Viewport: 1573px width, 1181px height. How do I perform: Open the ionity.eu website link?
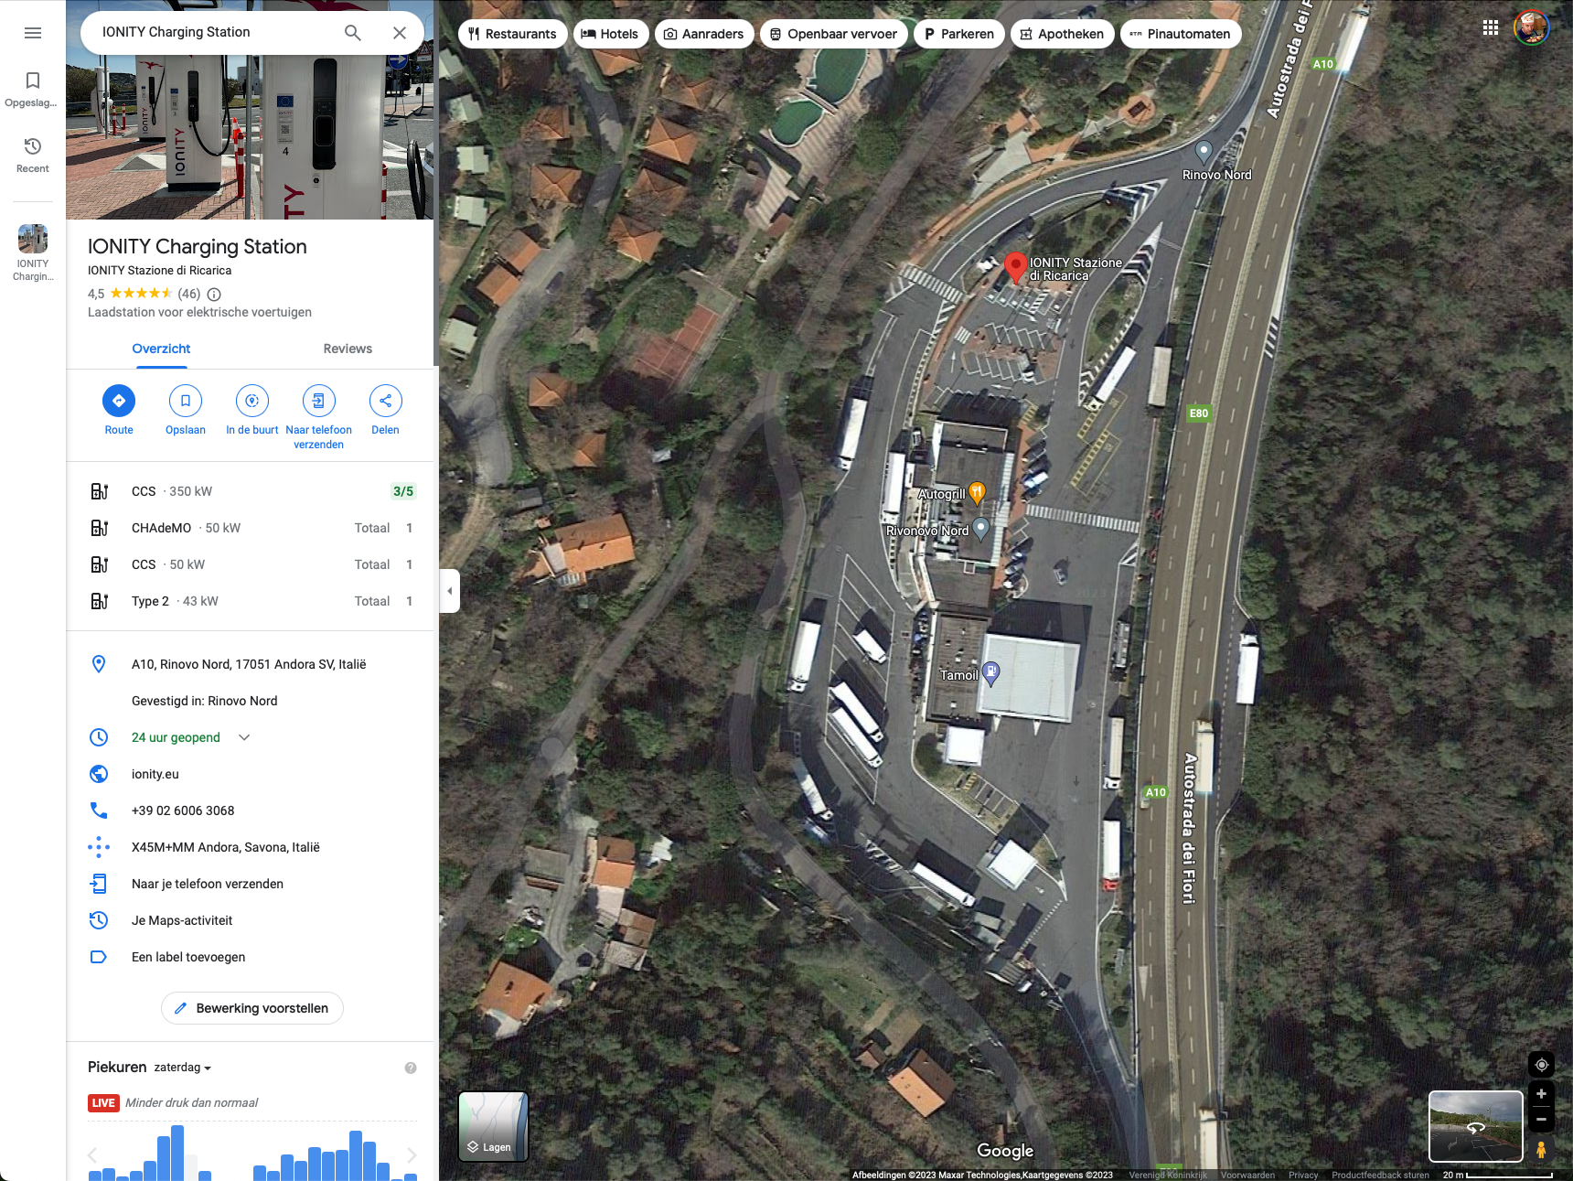251,774
